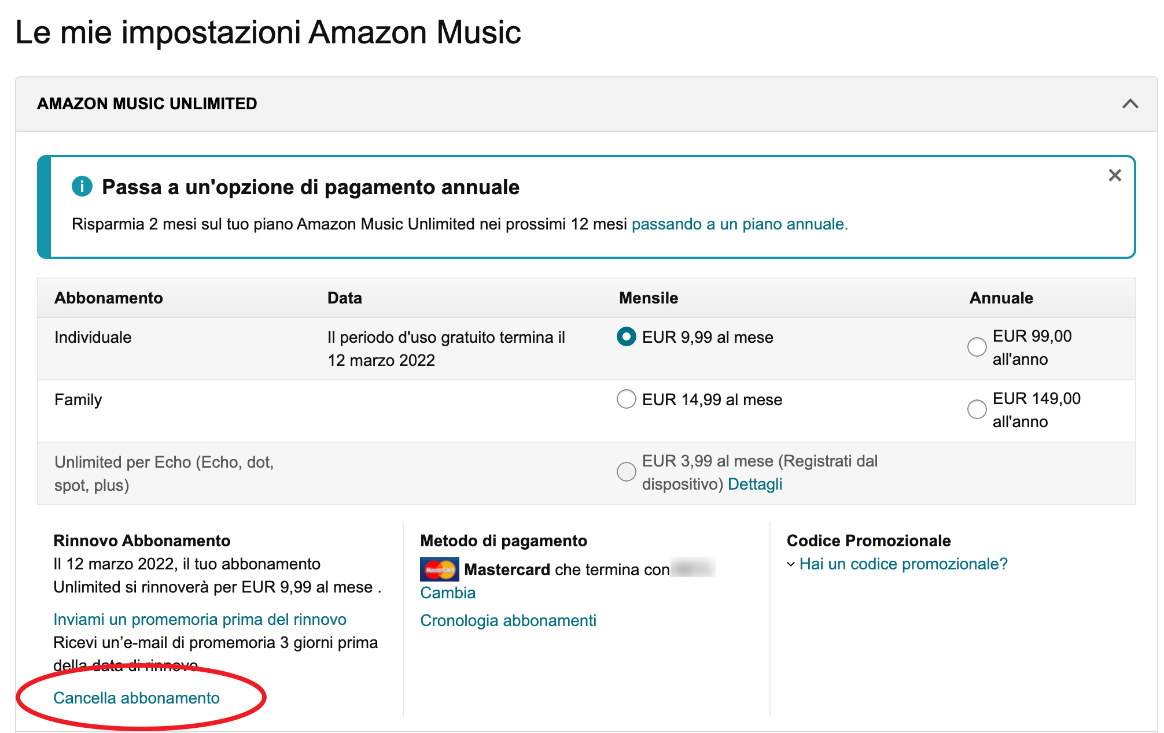Select Individuale EUR 99,00 all'anno option

click(977, 347)
